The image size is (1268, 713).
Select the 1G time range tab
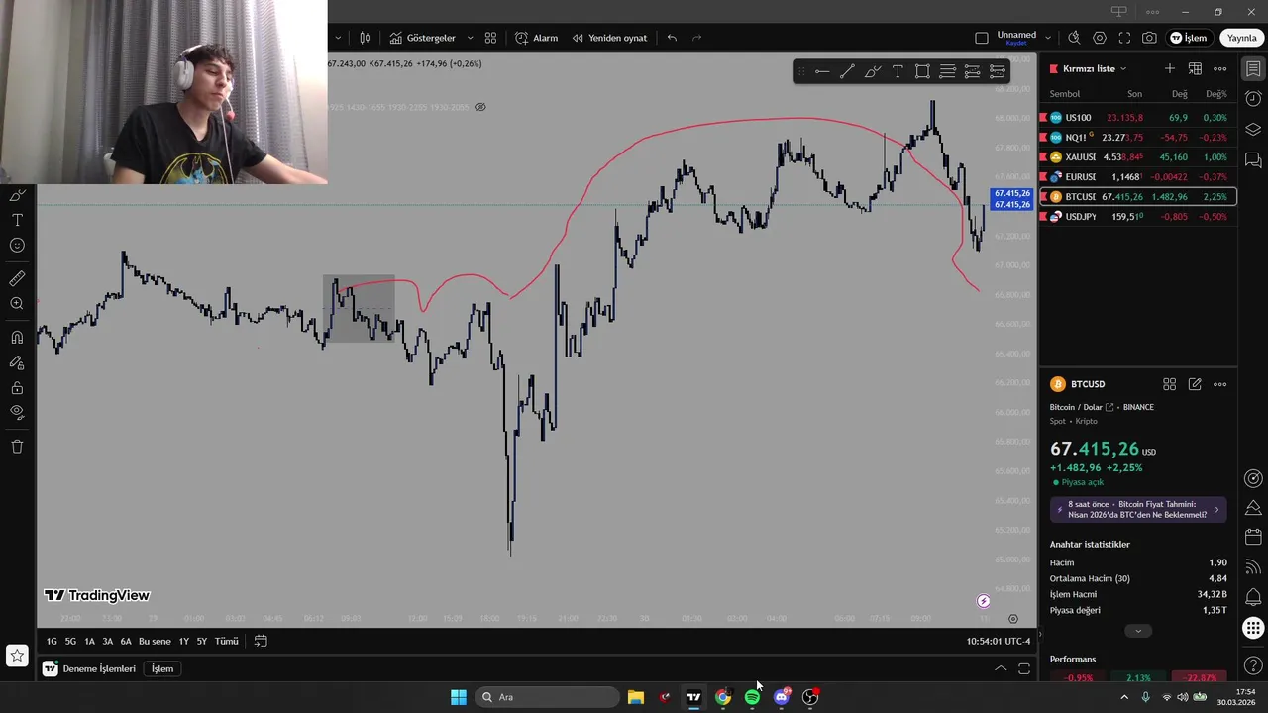[52, 642]
